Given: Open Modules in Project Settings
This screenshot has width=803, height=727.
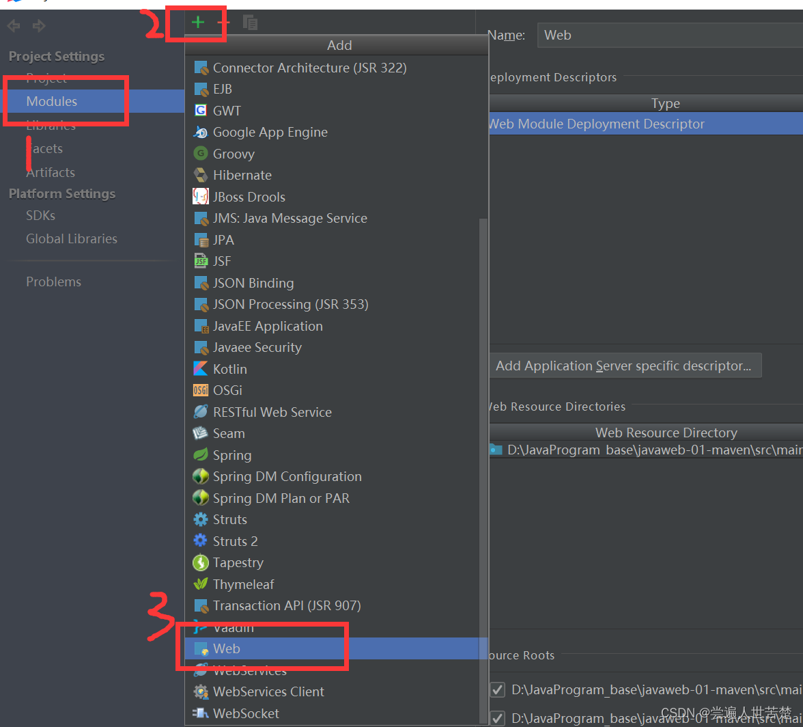Looking at the screenshot, I should coord(92,101).
